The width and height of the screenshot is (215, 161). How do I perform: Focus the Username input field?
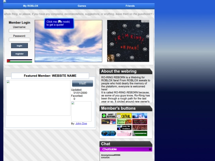click(x=20, y=31)
